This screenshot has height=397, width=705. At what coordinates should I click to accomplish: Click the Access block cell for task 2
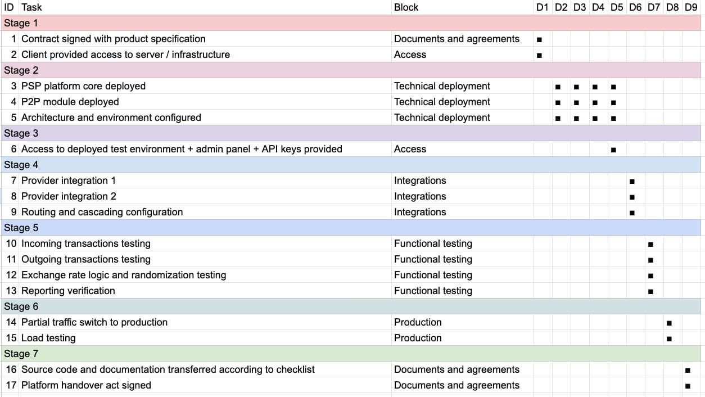[410, 55]
